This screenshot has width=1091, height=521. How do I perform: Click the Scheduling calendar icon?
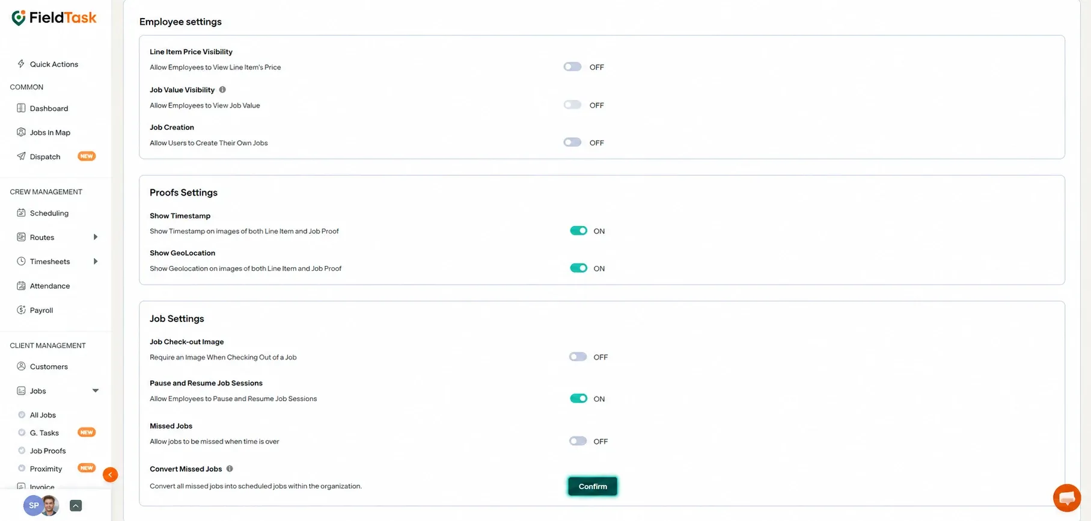point(21,213)
